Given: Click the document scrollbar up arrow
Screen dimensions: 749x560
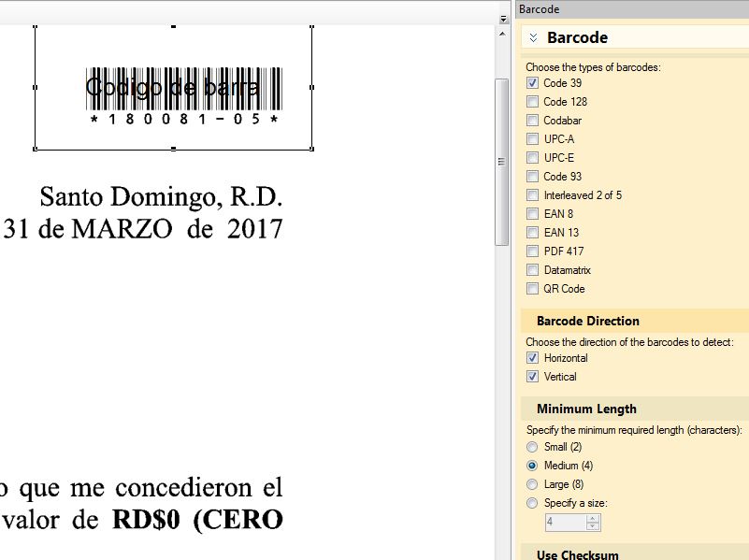Looking at the screenshot, I should click(x=503, y=33).
